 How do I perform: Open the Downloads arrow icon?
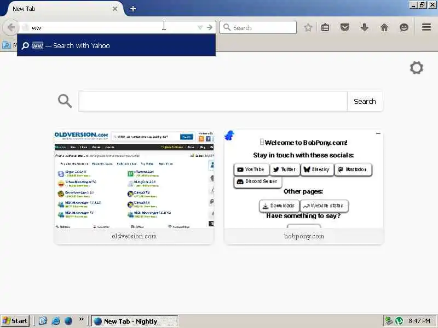pyautogui.click(x=364, y=27)
